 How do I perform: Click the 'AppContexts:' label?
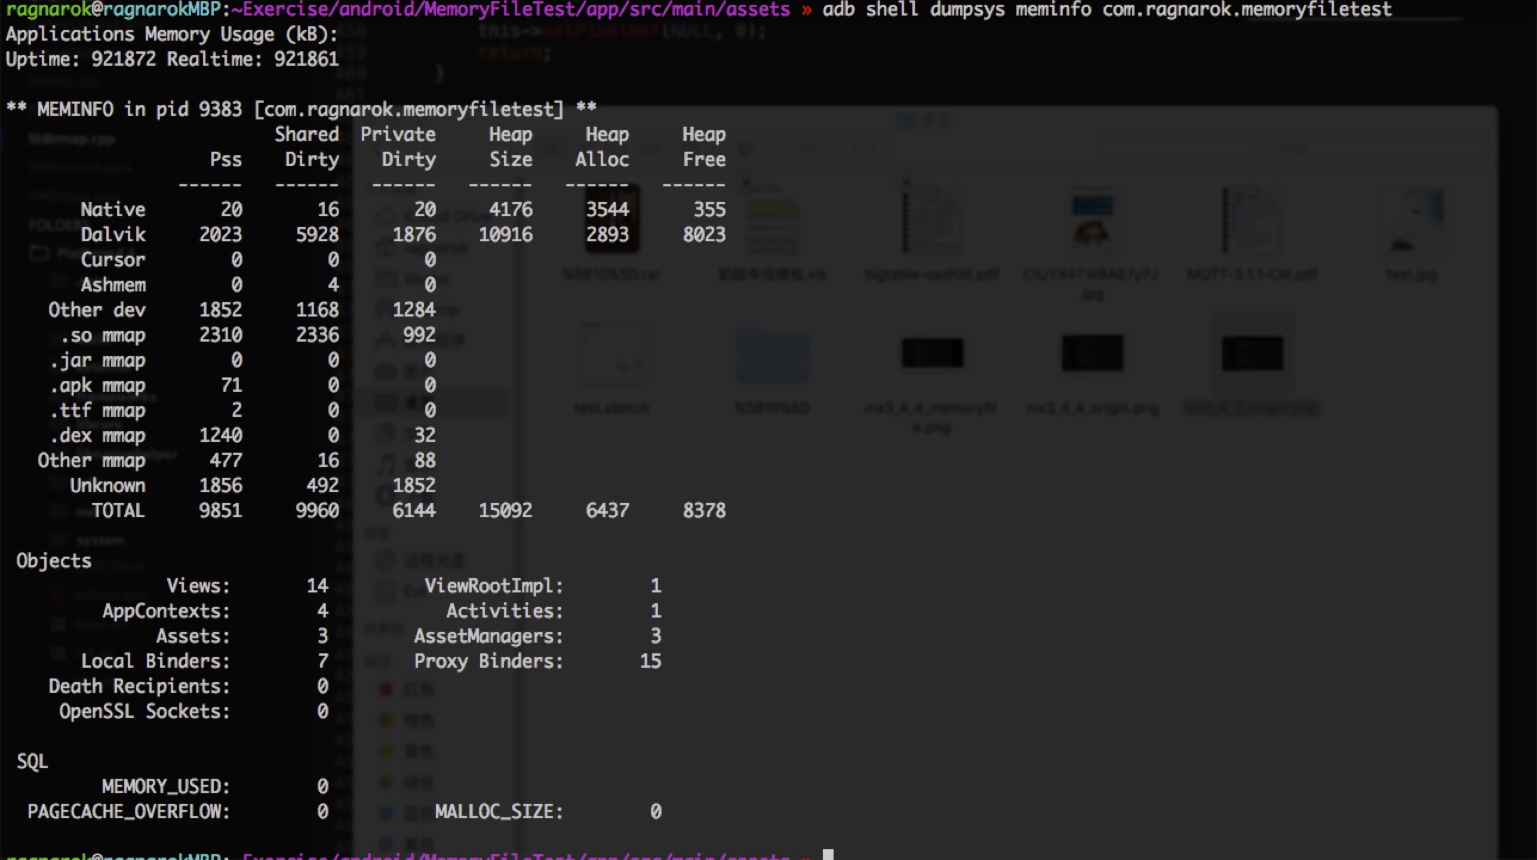coord(166,611)
